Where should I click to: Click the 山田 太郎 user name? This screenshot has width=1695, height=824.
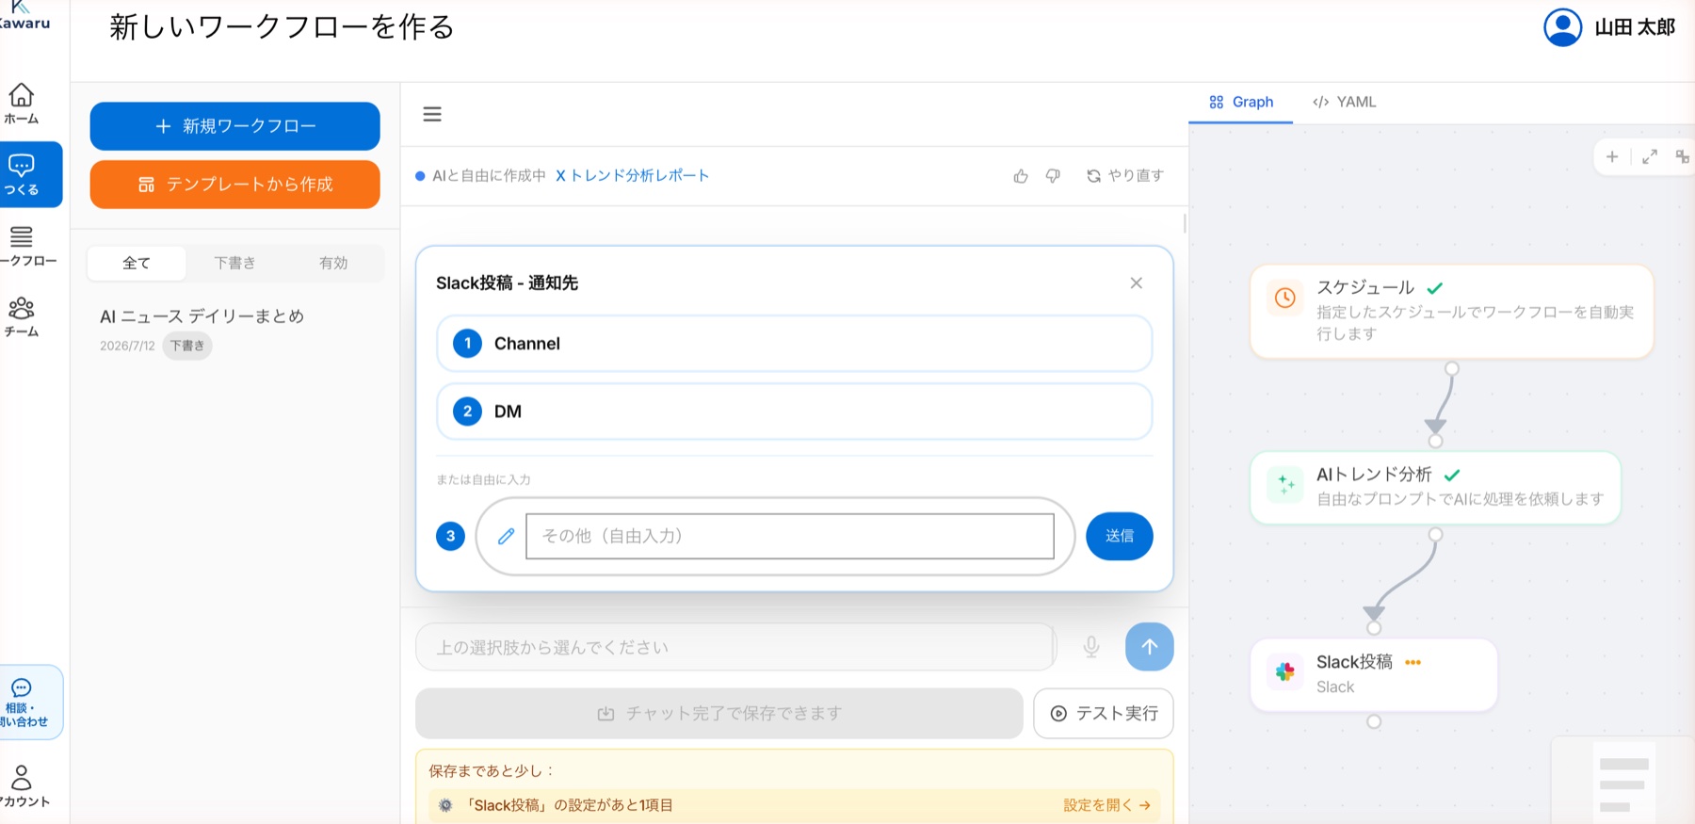click(1635, 27)
